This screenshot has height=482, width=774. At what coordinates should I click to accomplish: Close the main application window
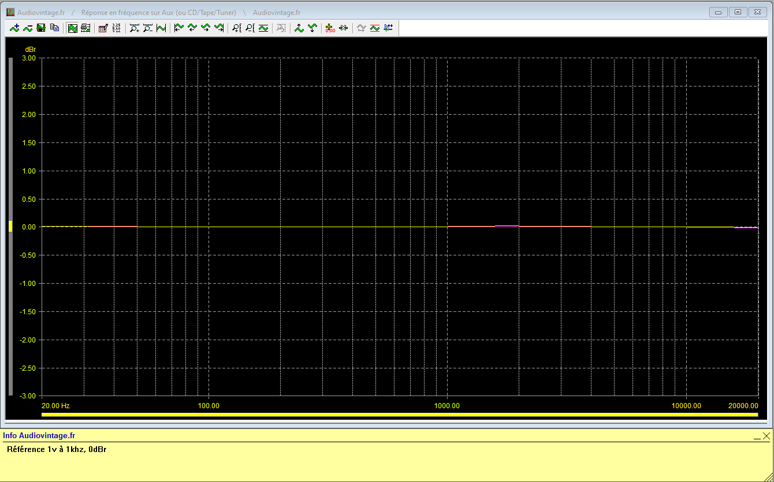757,12
